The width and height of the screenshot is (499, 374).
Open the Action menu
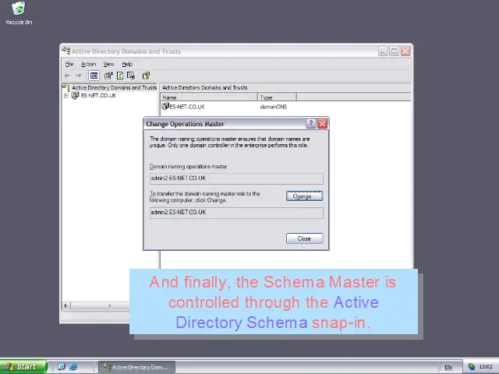coord(88,64)
